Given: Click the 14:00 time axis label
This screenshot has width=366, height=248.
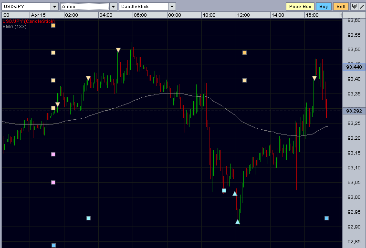Looking at the screenshot, I should tap(278, 15).
